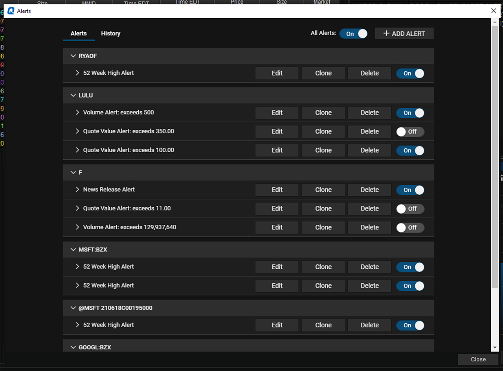Expand LULU Volume Alert exceeds 500 row

point(77,112)
